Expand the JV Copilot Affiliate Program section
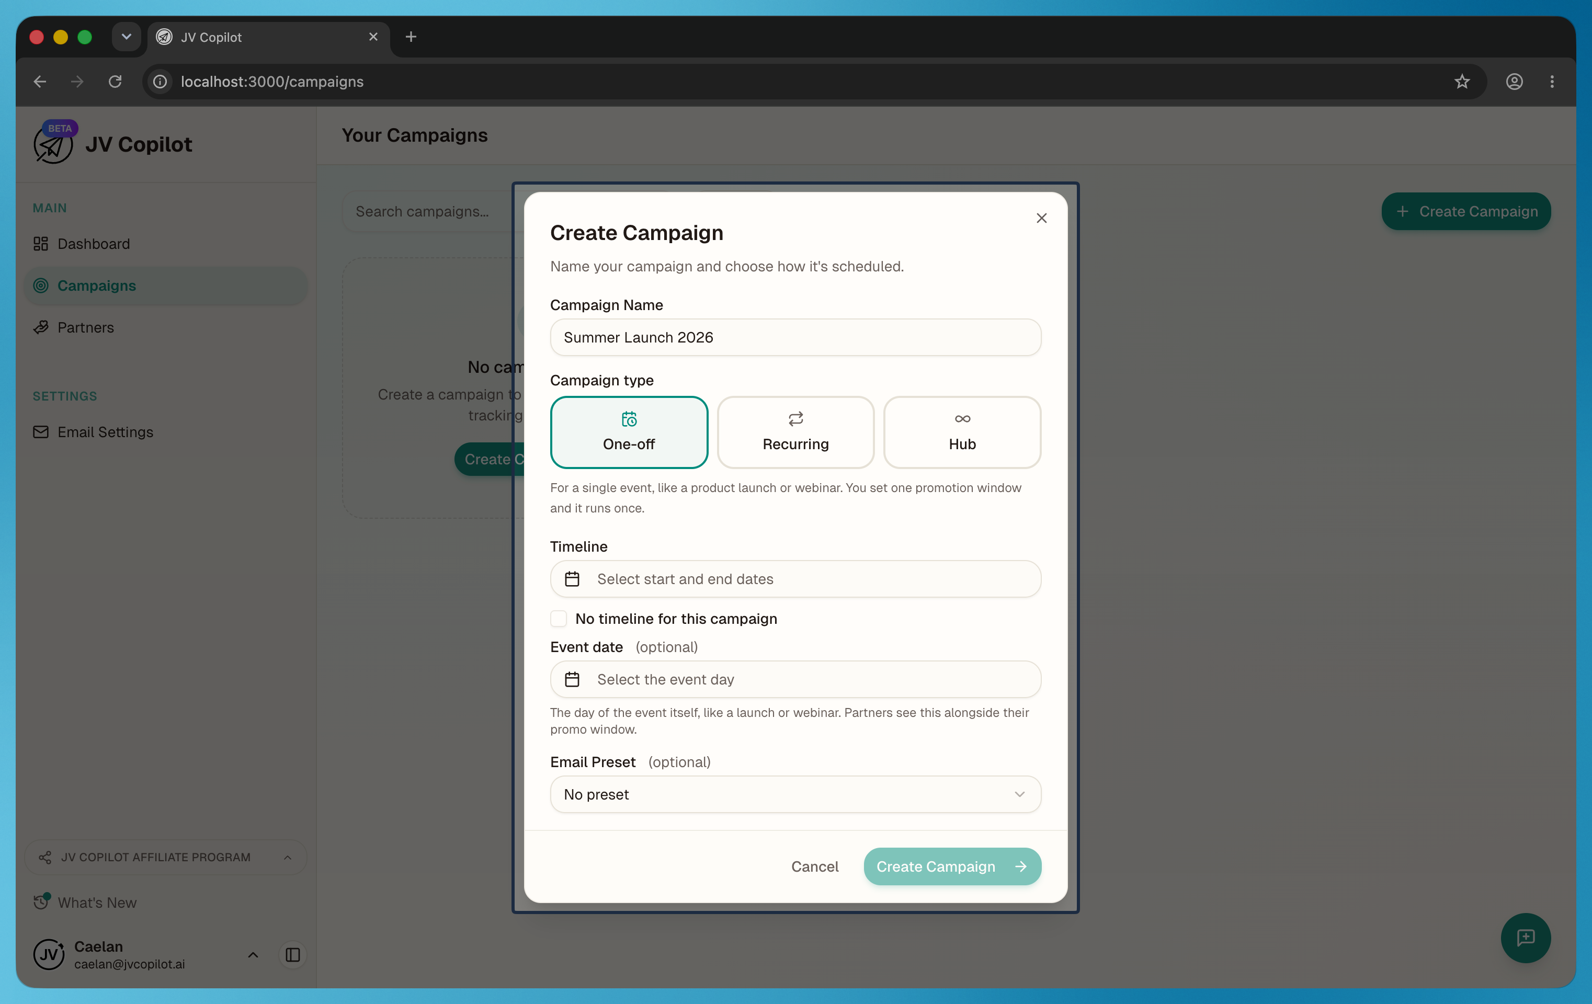 click(x=165, y=857)
